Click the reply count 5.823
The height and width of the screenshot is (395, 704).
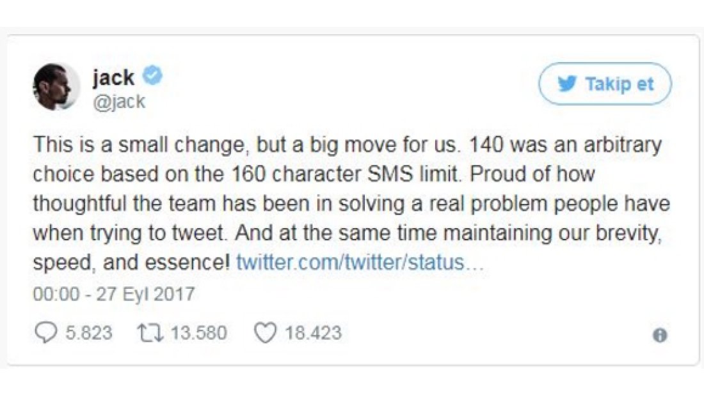pyautogui.click(x=89, y=333)
